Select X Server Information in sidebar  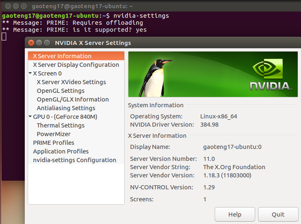pyautogui.click(x=62, y=56)
